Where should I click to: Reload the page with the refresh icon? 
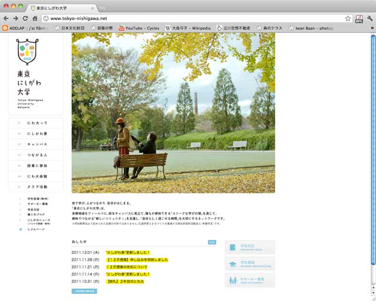coord(25,18)
